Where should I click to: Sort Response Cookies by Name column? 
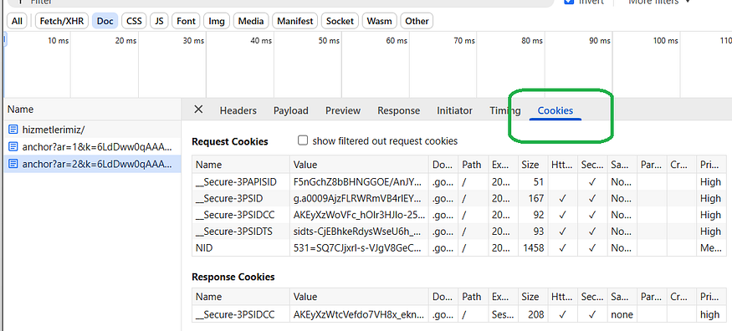click(x=241, y=297)
